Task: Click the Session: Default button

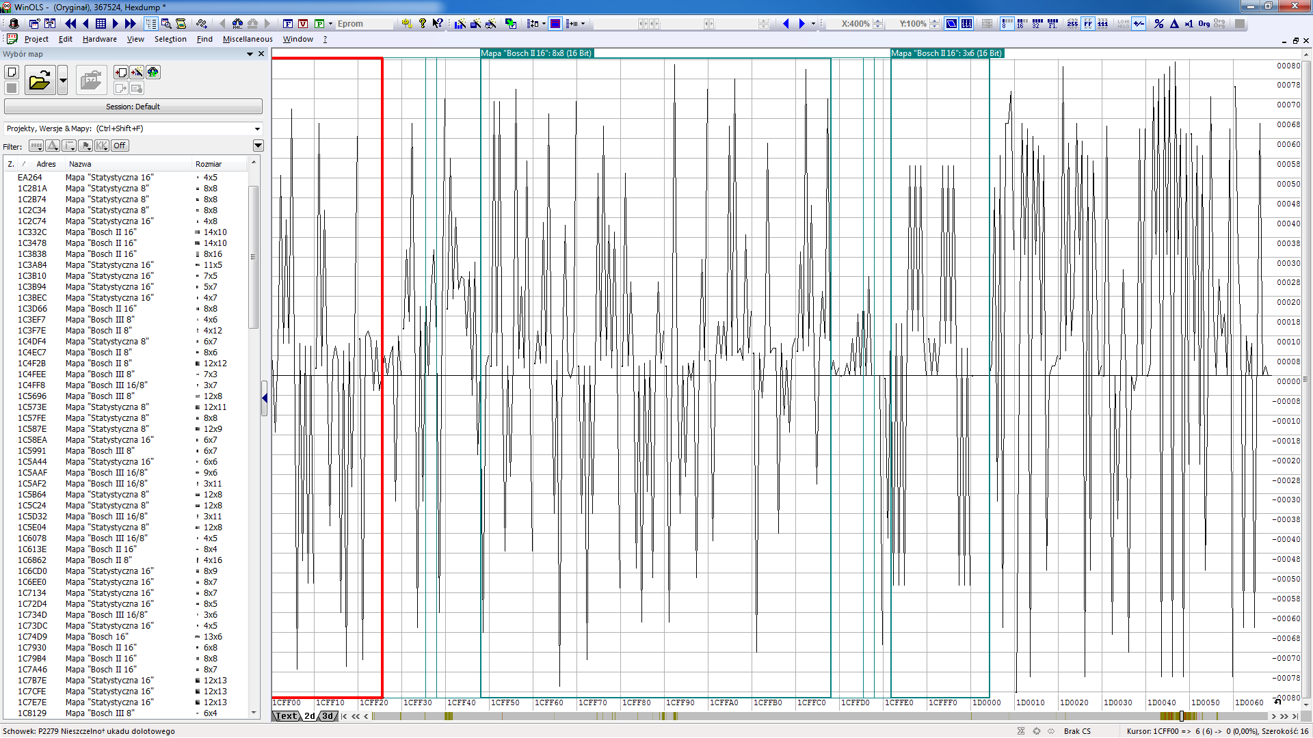Action: [133, 107]
